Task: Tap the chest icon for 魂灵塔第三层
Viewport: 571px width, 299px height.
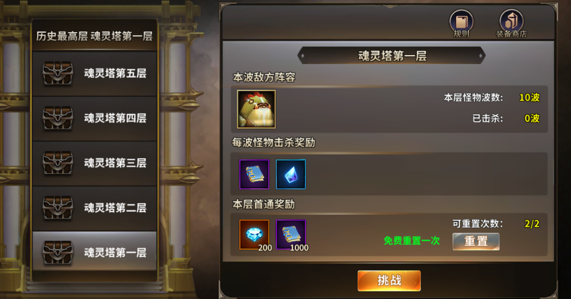Action: (58, 163)
